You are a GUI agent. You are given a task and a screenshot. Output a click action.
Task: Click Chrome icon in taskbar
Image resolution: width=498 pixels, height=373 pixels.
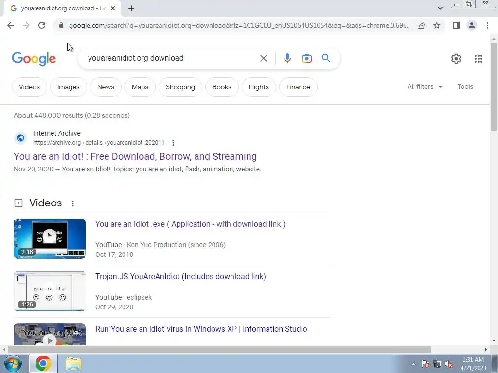point(43,363)
